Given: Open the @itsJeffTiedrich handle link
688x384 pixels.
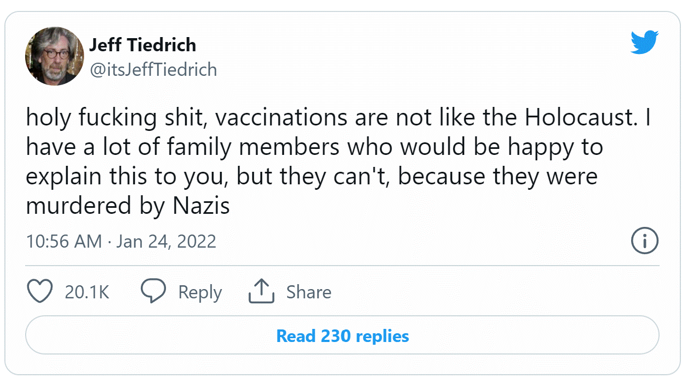Looking at the screenshot, I should pyautogui.click(x=155, y=70).
